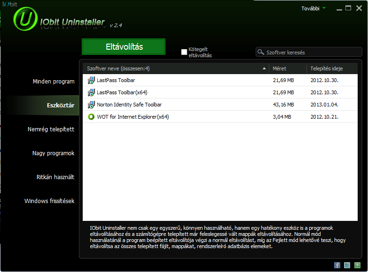
Task: Click the IObit brand text at top-left
Action: tap(9, 4)
